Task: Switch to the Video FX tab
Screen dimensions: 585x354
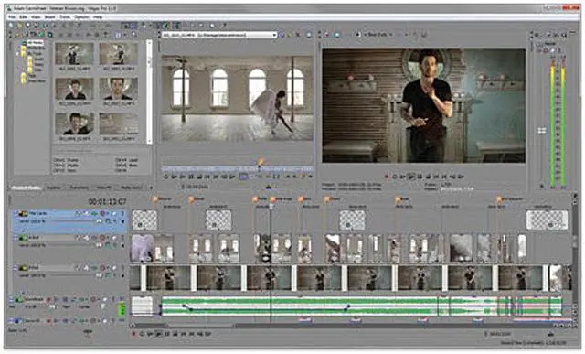Action: point(104,188)
